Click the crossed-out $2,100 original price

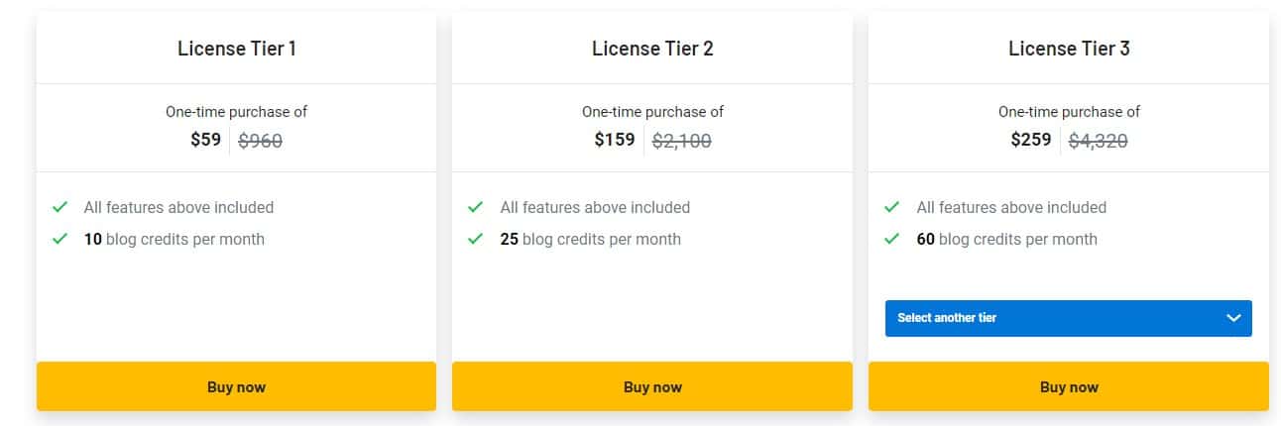681,141
